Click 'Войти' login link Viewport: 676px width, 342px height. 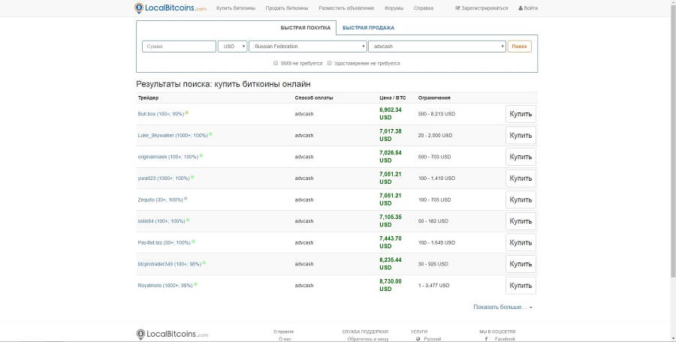pos(528,8)
